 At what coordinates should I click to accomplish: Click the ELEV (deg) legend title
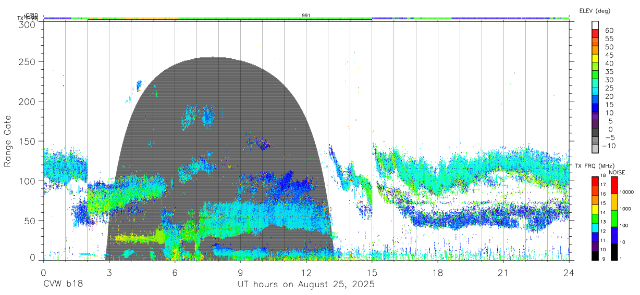(595, 11)
